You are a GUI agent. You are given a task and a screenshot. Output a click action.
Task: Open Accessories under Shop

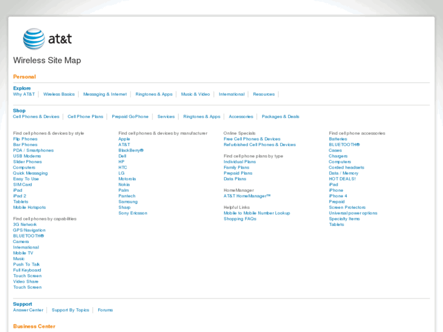click(241, 116)
